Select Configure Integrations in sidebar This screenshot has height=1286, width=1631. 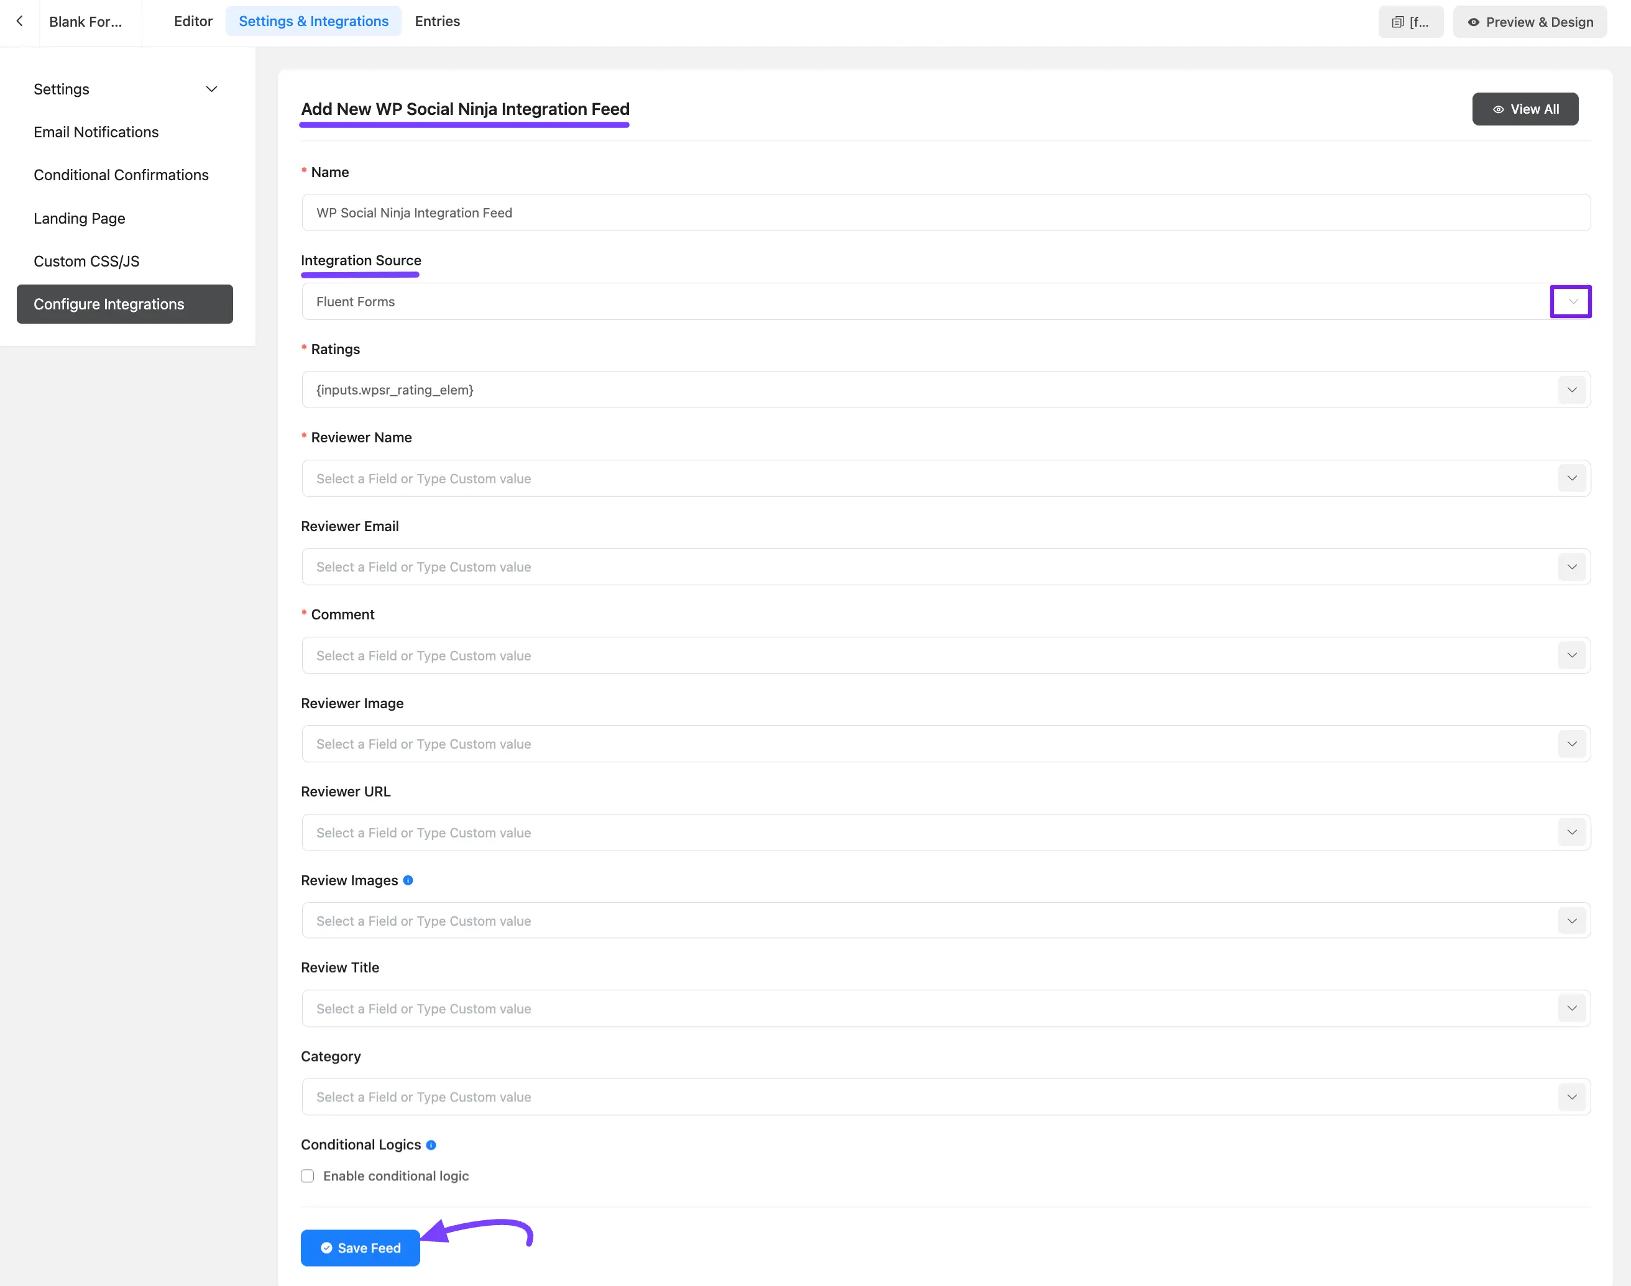click(109, 303)
